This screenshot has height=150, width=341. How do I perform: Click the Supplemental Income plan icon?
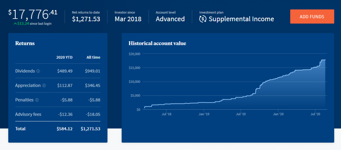(x=202, y=19)
